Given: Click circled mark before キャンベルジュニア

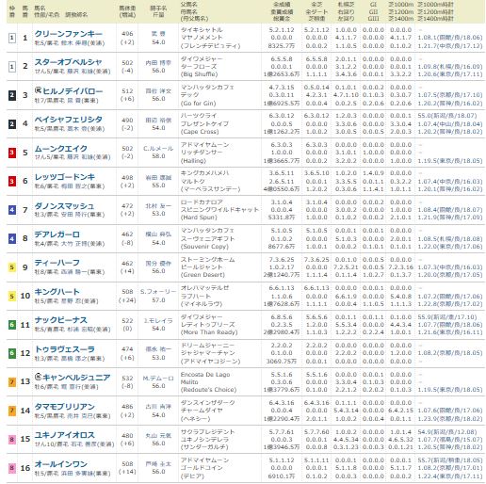Looking at the screenshot, I should 38,377.
